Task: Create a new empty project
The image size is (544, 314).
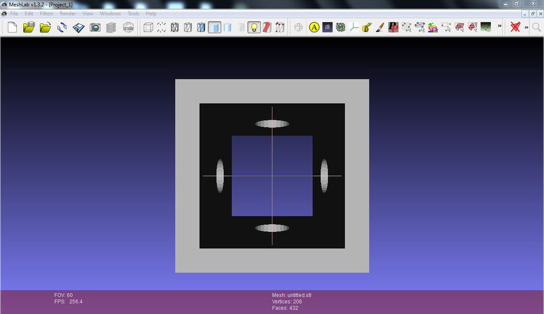Action: pyautogui.click(x=12, y=27)
